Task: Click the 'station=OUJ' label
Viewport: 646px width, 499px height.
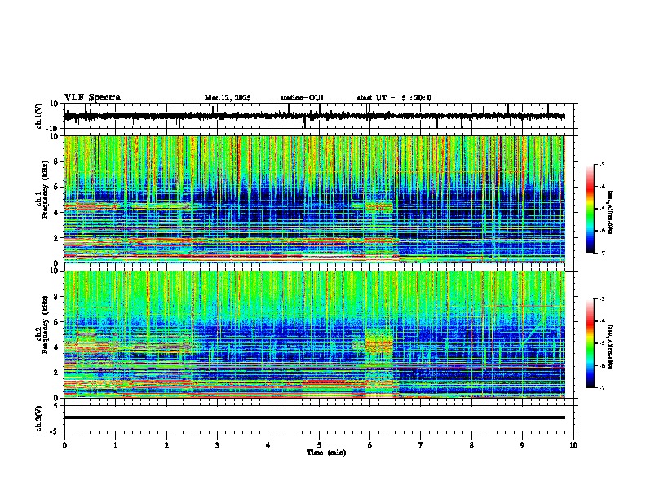Action: pos(302,98)
